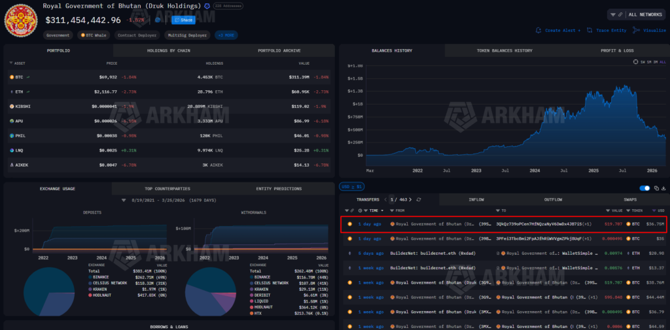Open the 228 Addresses list

click(228, 6)
